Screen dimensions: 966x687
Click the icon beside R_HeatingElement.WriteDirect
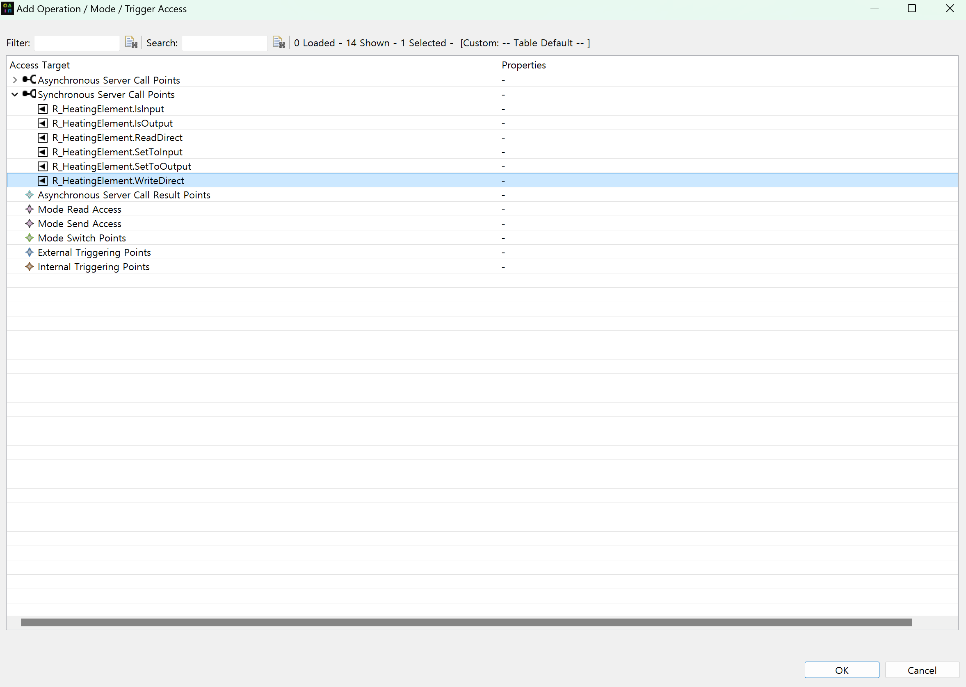click(43, 181)
